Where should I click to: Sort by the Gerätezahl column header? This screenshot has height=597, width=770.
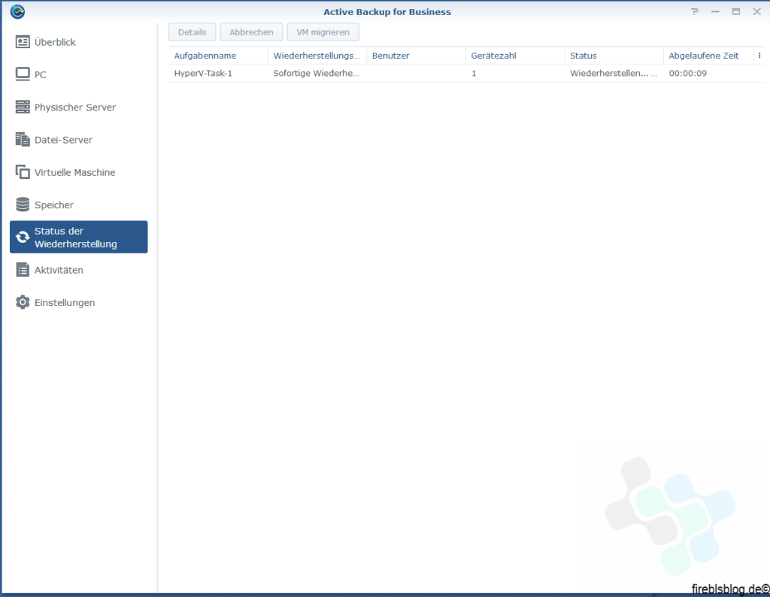pos(515,56)
